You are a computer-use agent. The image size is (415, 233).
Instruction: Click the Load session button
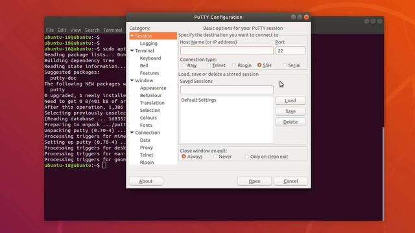tap(290, 100)
